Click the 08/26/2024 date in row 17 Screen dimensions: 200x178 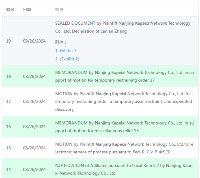pos(34,101)
